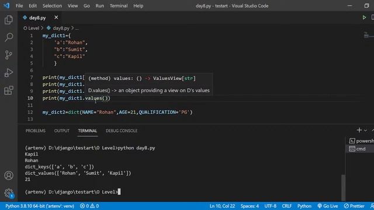374x210 pixels.
Task: Open the View menu
Action: 72,6
